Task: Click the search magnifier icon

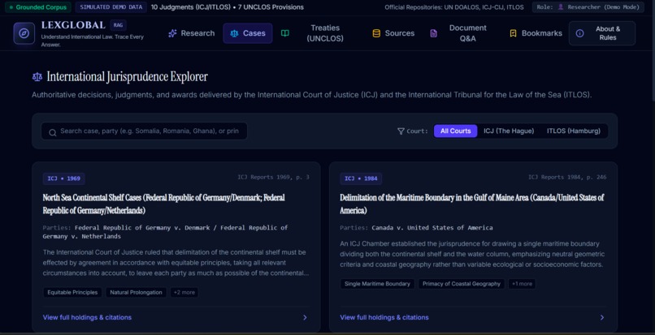Action: point(53,133)
